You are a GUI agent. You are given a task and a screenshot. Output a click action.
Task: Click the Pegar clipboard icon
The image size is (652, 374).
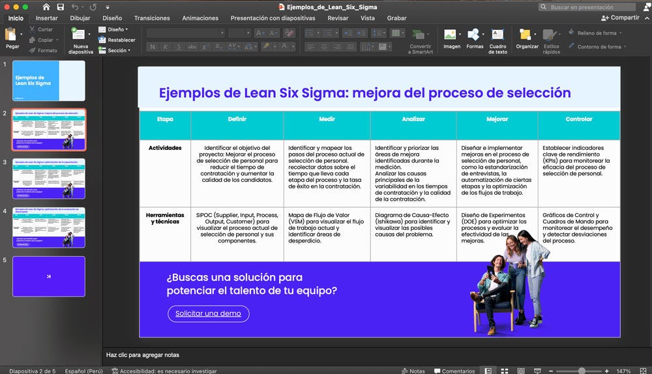(10, 35)
